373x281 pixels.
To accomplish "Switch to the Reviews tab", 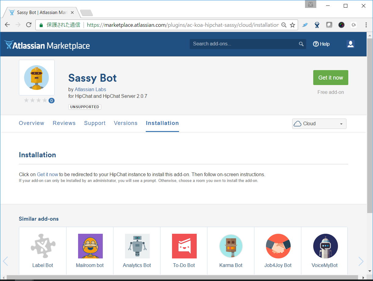I will coord(64,123).
